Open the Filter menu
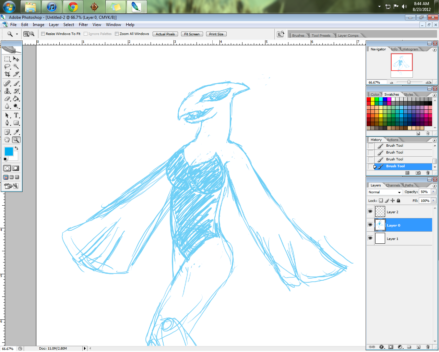The width and height of the screenshot is (439, 352). coord(83,25)
